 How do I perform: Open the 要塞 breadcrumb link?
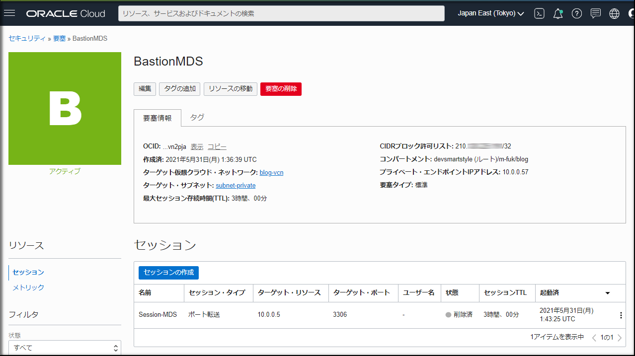60,38
